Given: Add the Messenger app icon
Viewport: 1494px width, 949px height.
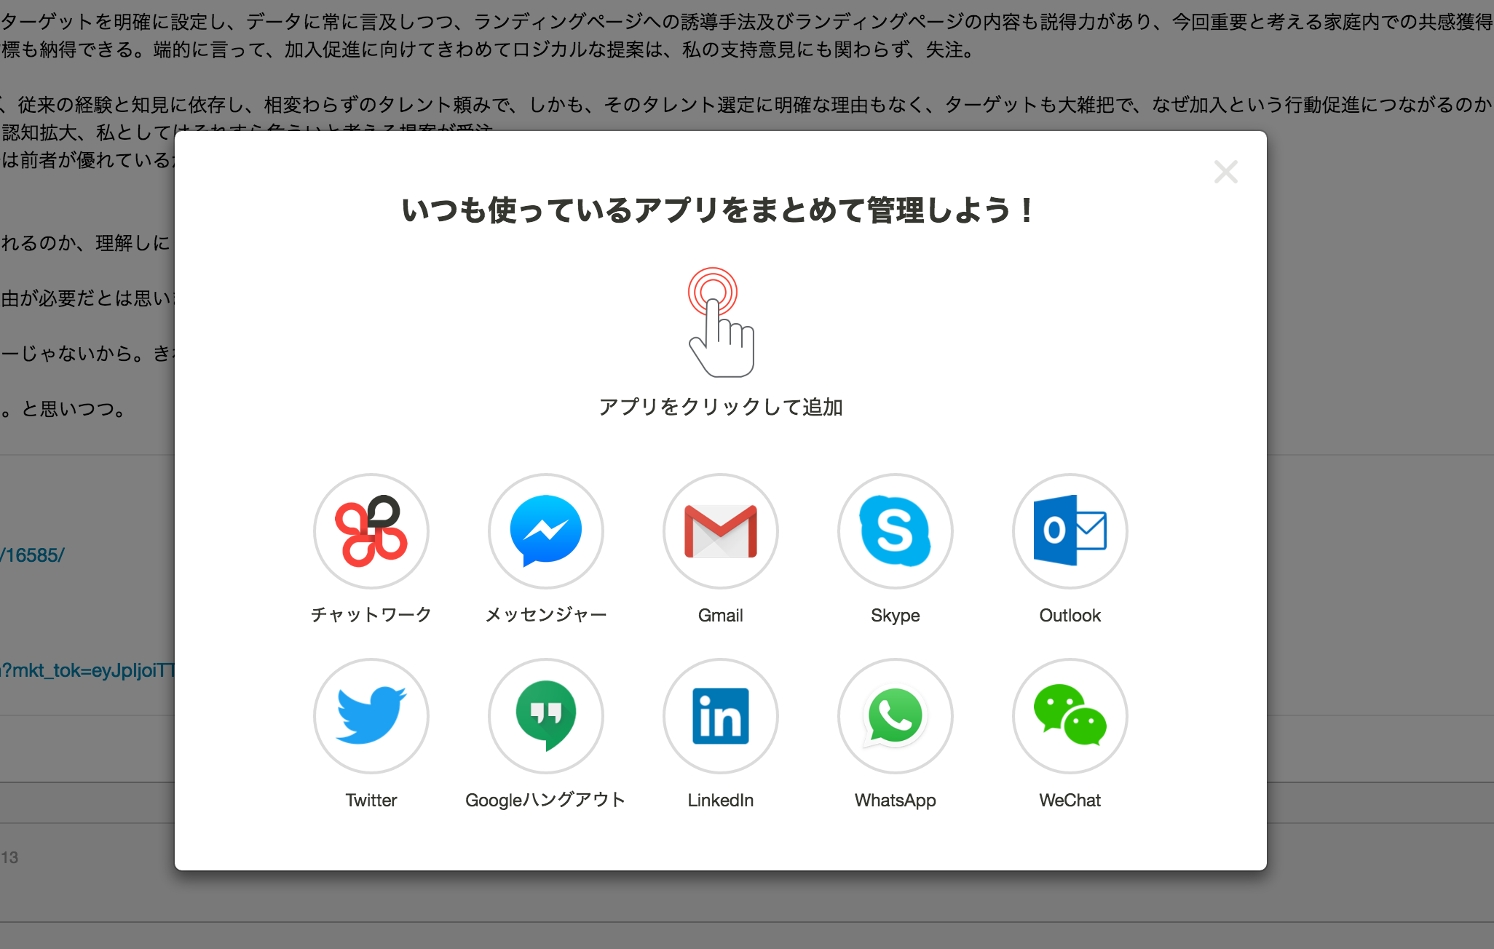Looking at the screenshot, I should (x=546, y=531).
